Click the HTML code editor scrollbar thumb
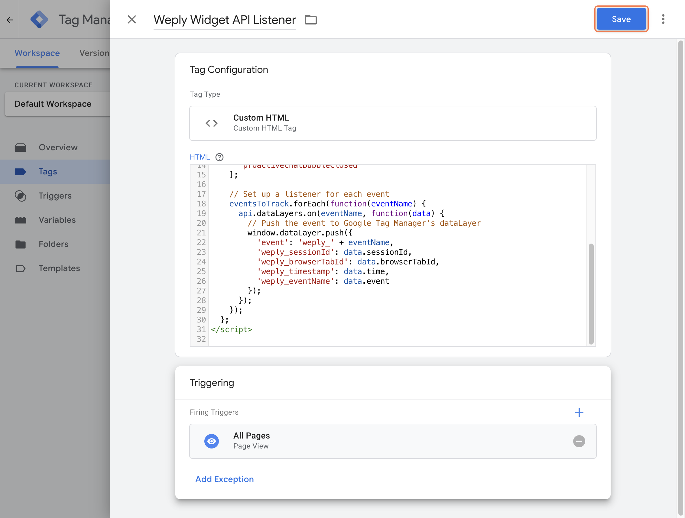This screenshot has width=685, height=518. click(x=591, y=293)
